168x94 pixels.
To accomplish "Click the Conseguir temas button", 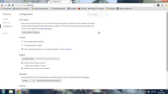I will pyautogui.click(x=28, y=58).
